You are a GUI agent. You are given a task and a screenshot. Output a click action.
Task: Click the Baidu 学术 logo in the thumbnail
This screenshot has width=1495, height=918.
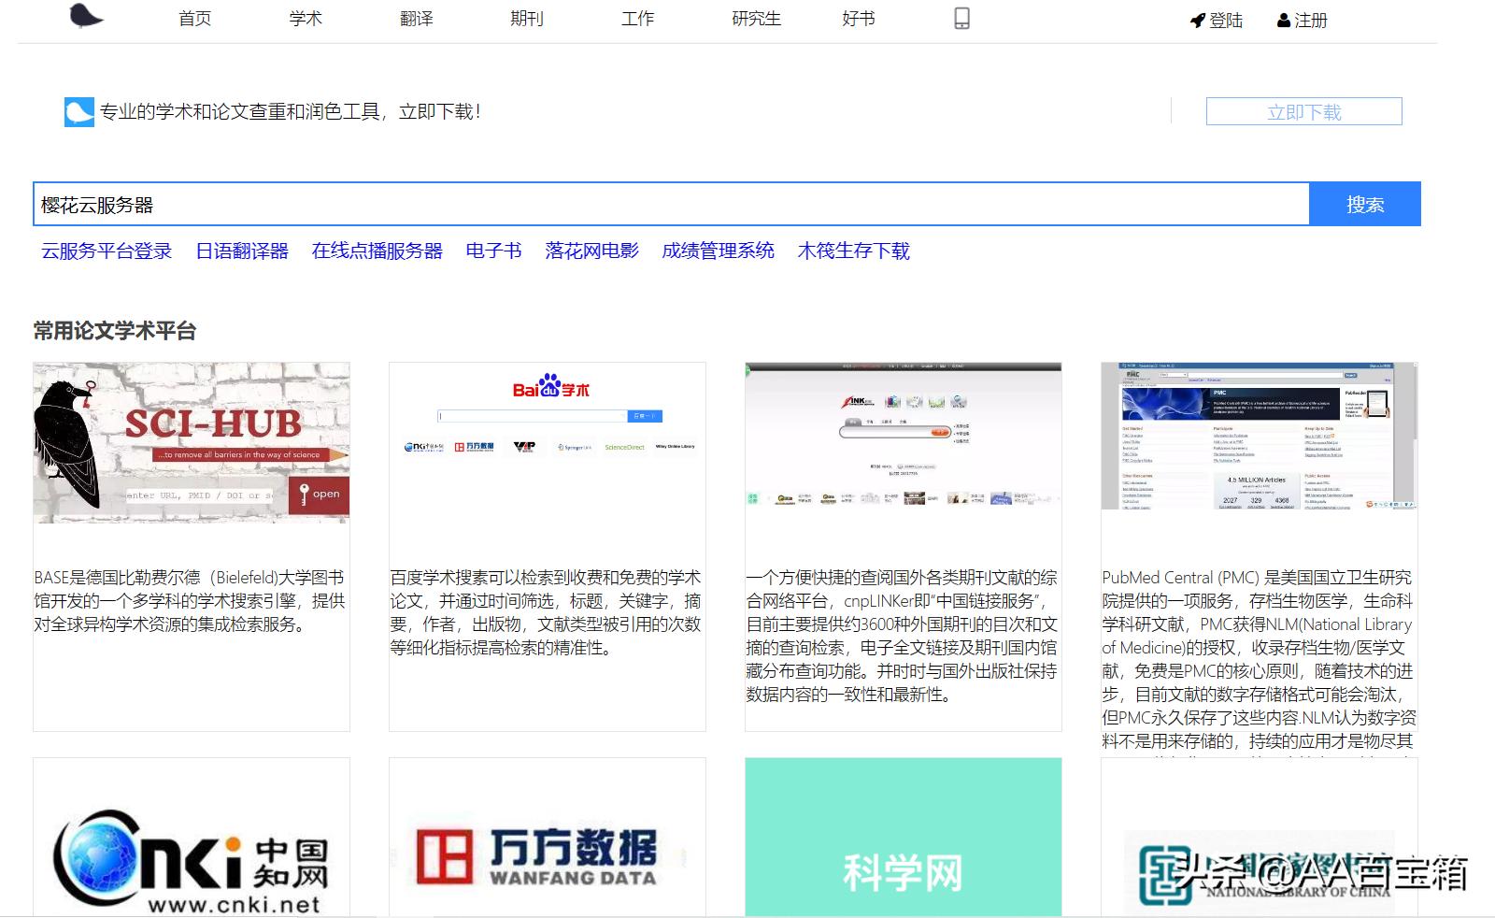coord(549,387)
